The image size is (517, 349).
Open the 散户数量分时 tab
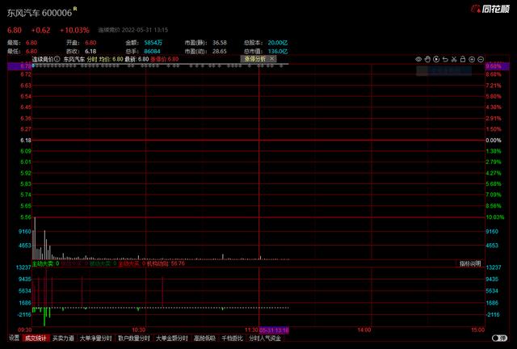(x=134, y=338)
